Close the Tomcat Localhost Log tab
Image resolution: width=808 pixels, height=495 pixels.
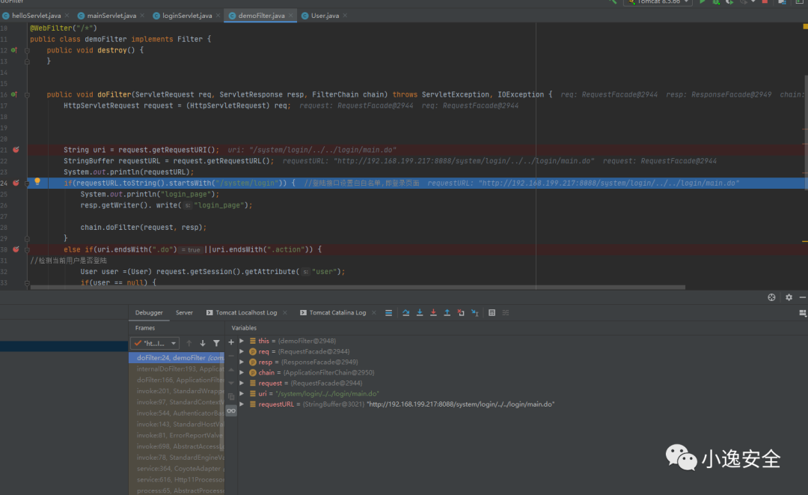(284, 312)
